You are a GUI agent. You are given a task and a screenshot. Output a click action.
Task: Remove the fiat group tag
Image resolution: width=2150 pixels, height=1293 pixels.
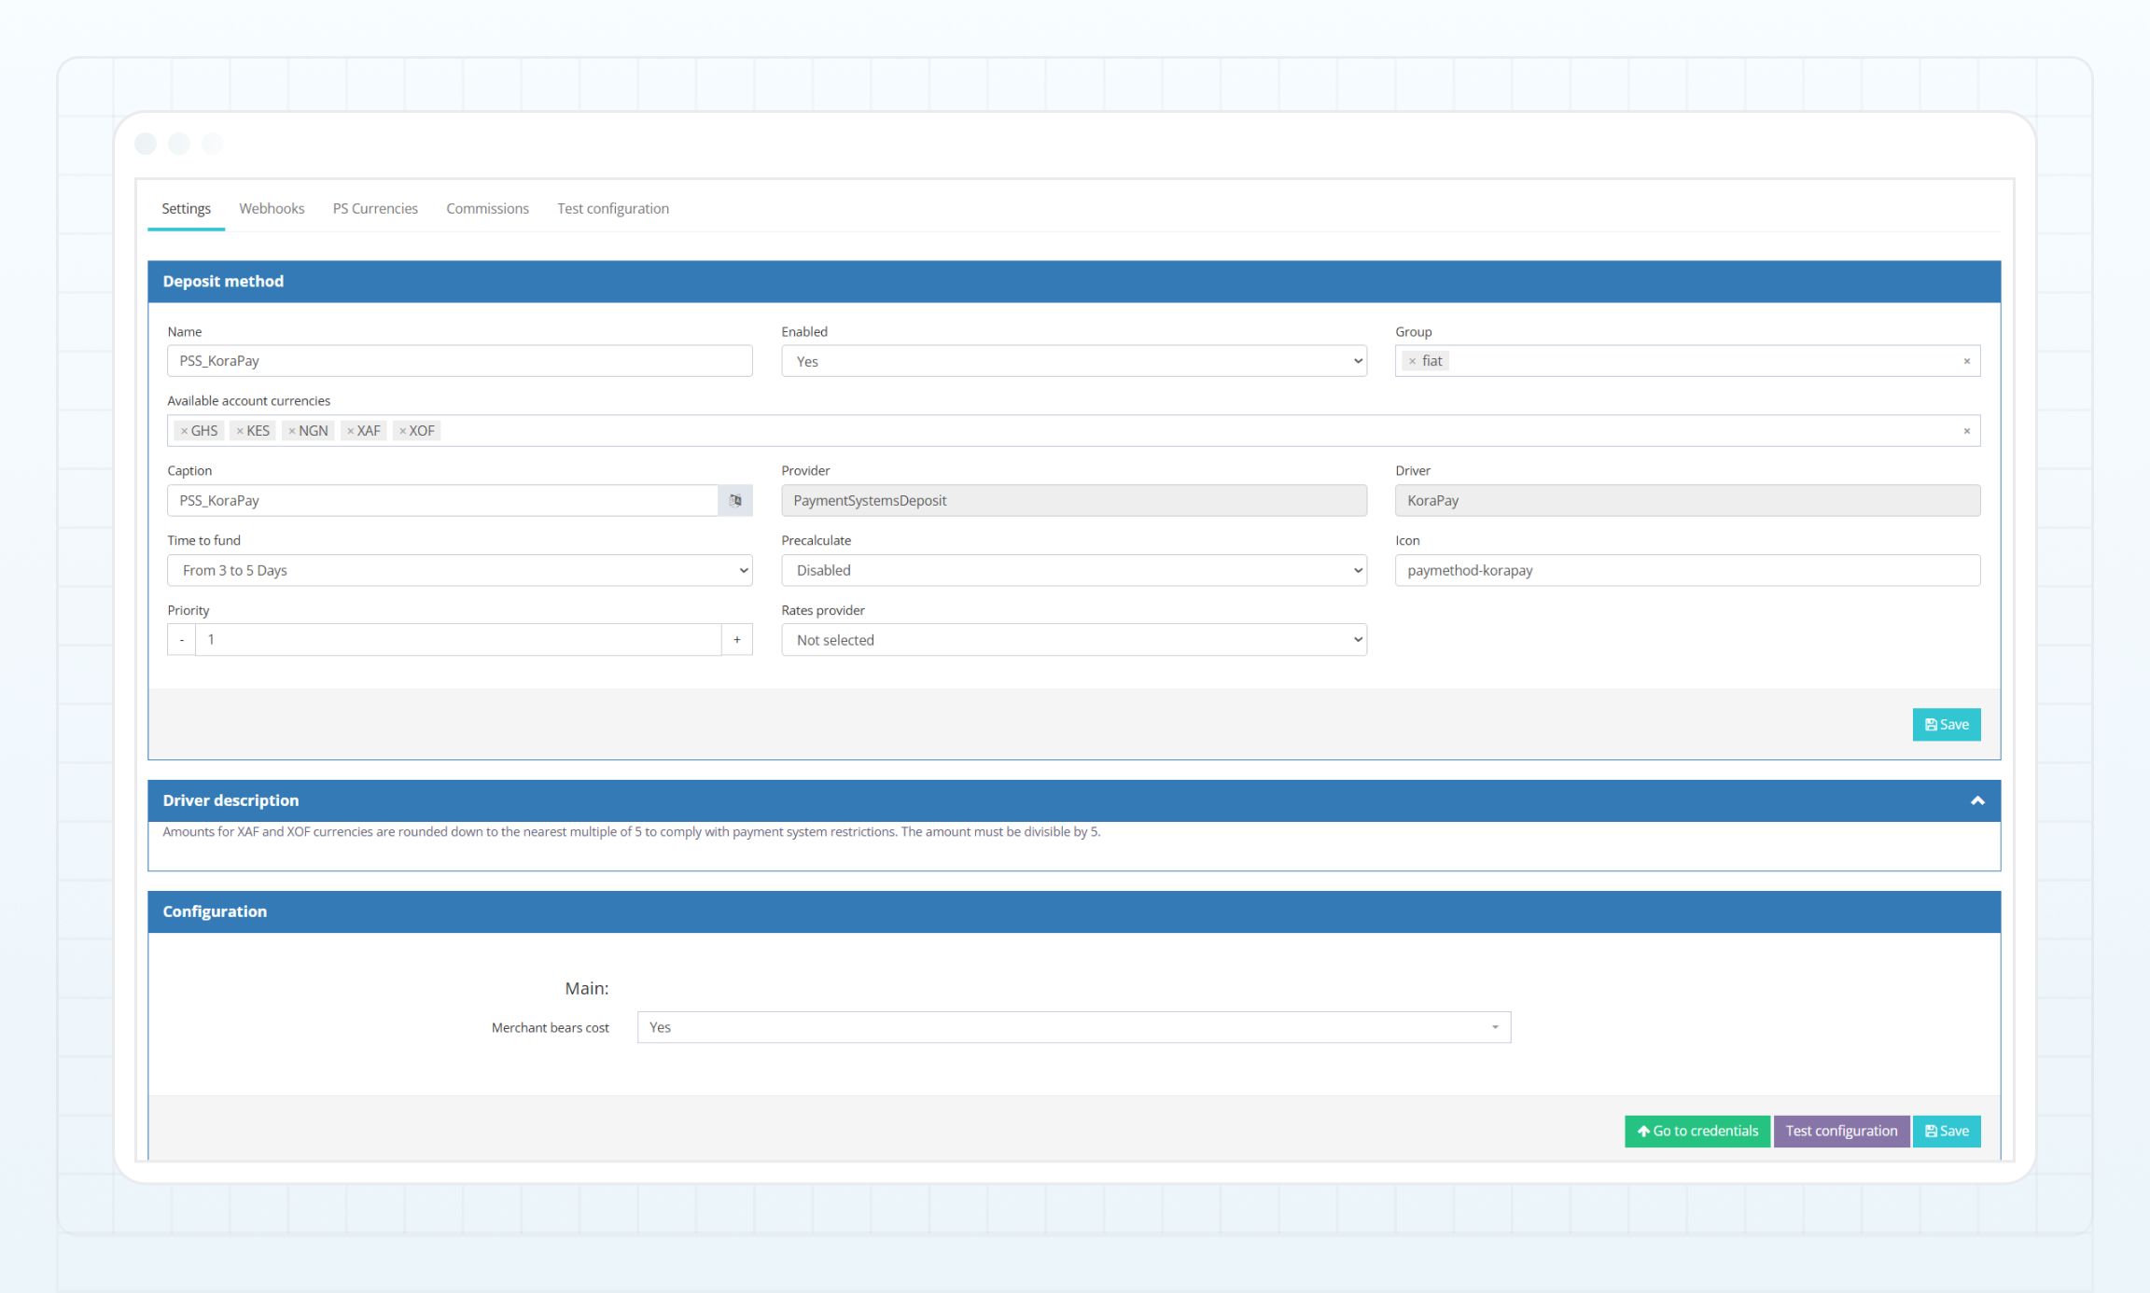pyautogui.click(x=1412, y=361)
